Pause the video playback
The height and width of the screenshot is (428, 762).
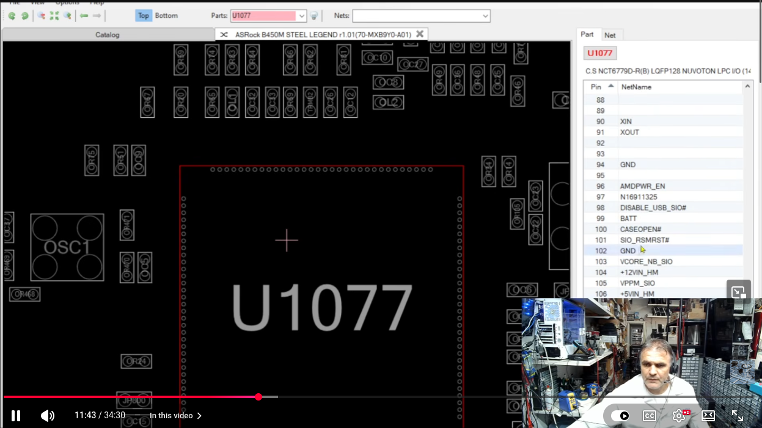[16, 416]
